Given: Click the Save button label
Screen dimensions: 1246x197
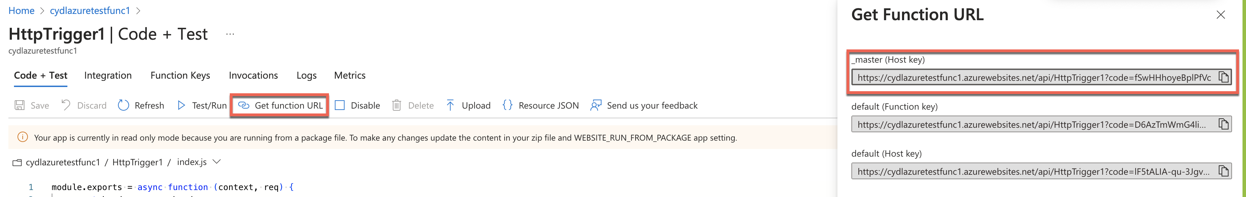Looking at the screenshot, I should [40, 105].
